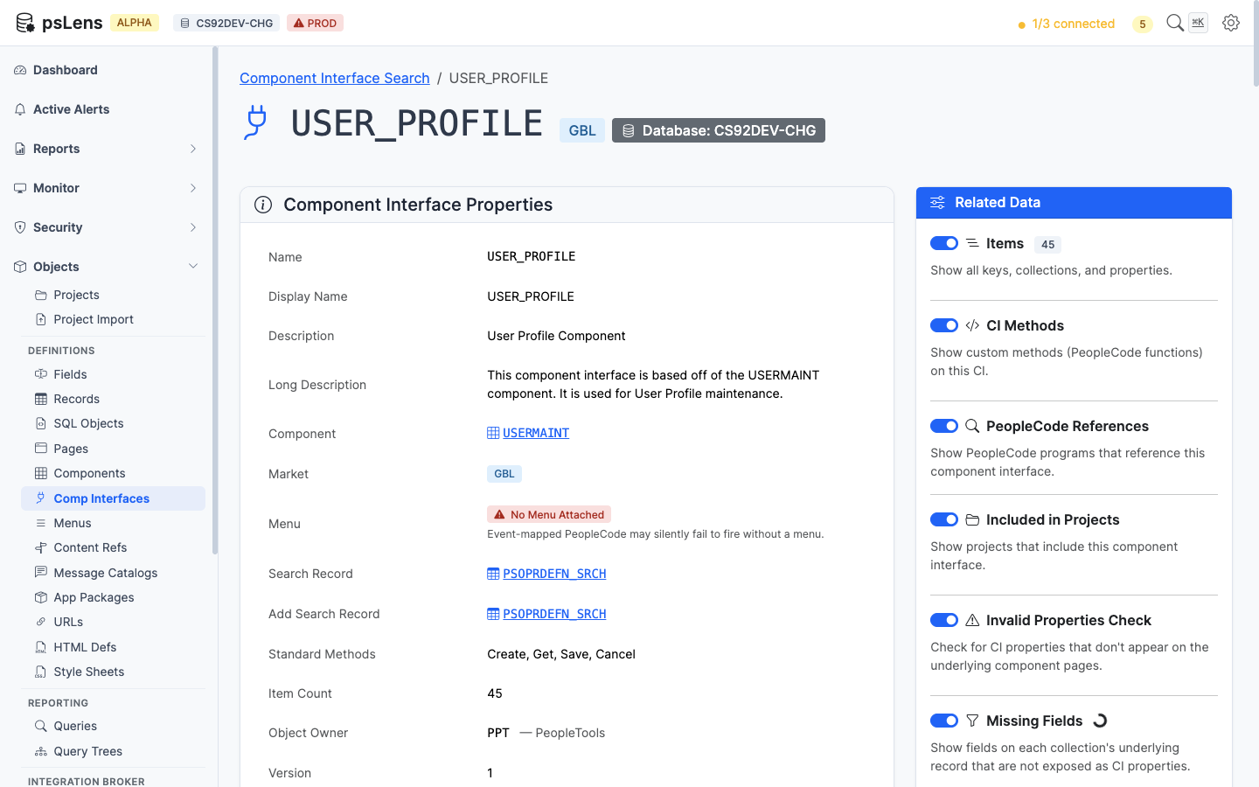Go to Project Import
Screen dimensions: 1259x787
point(113,319)
